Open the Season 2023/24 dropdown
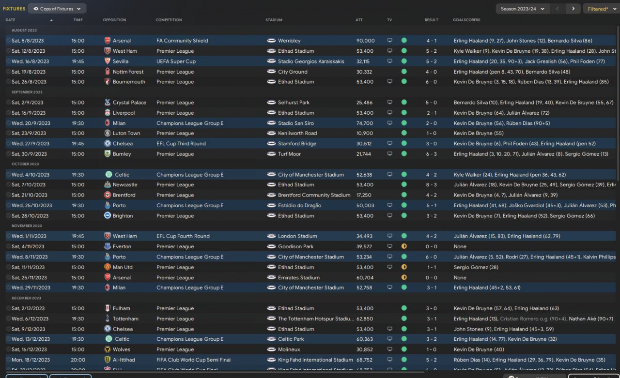Viewport: 620px width, 378px height. 523,9
